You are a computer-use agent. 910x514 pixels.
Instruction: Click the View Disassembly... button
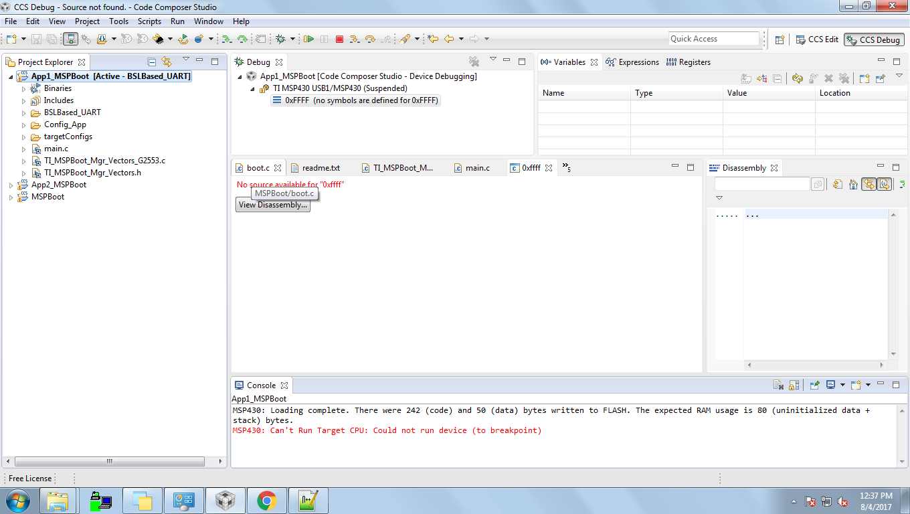pyautogui.click(x=272, y=205)
